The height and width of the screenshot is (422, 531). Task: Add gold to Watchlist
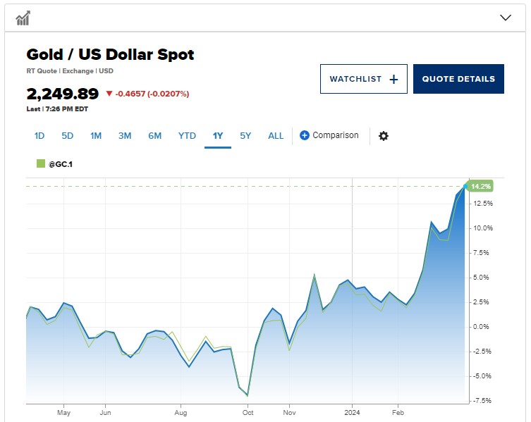coord(363,79)
